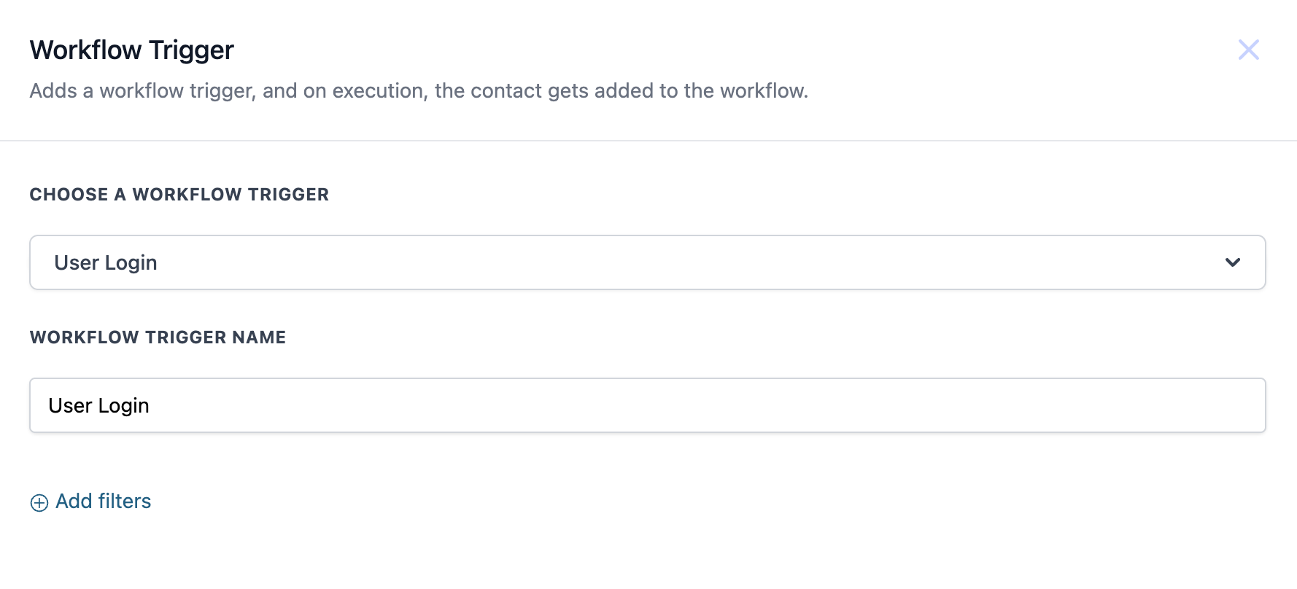The height and width of the screenshot is (589, 1297).
Task: Click the User Login text in name input
Action: 98,405
